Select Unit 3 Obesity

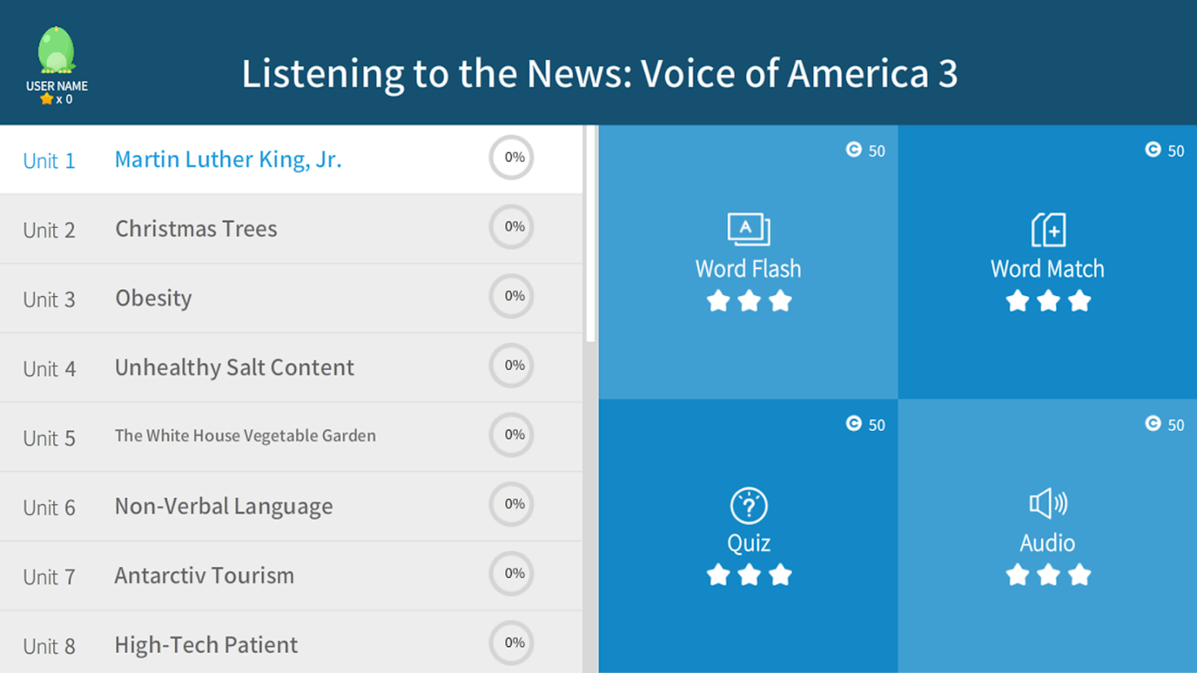291,299
